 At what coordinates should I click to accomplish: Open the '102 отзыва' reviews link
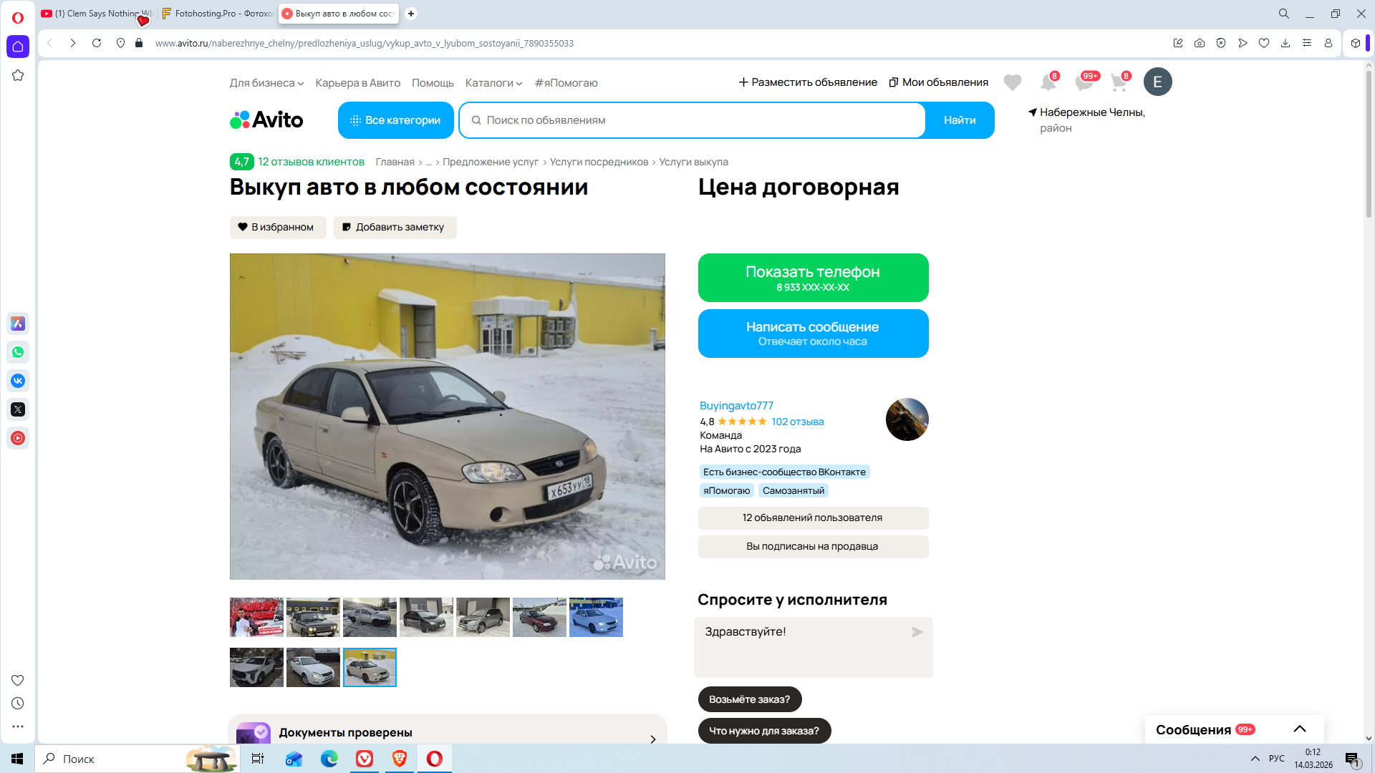(797, 422)
